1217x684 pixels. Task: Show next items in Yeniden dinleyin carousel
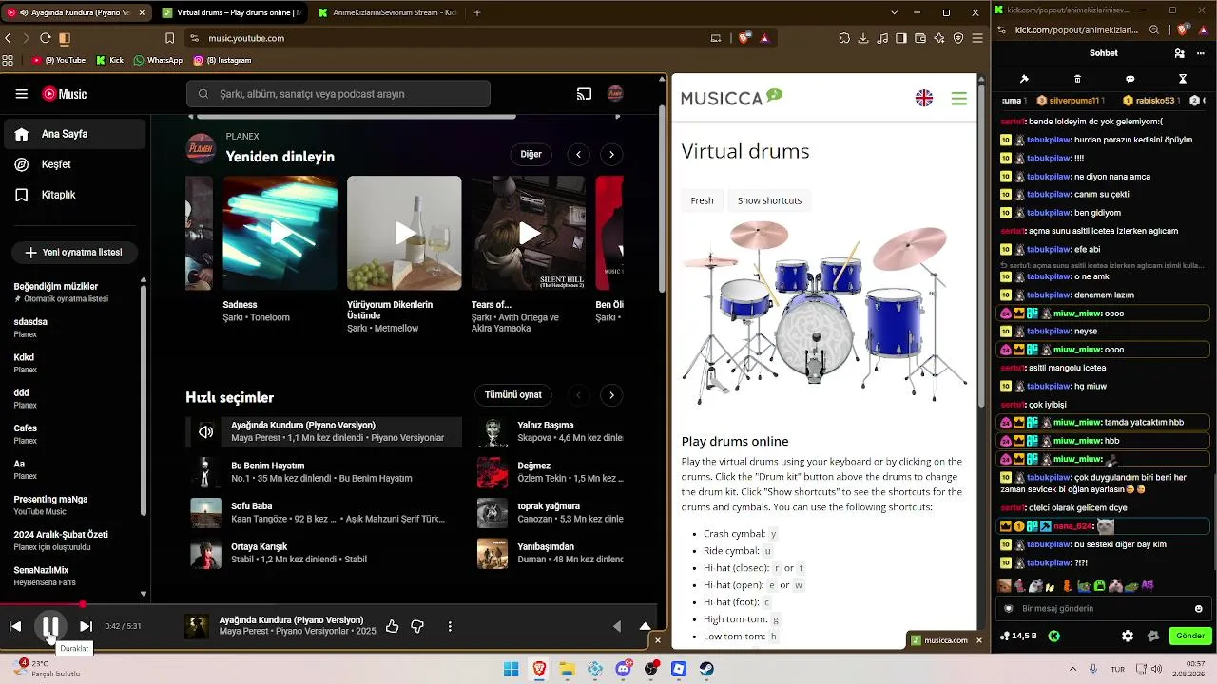[x=611, y=154]
